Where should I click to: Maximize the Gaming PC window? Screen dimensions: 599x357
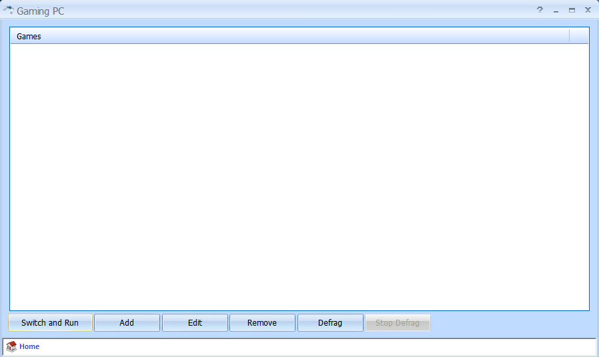click(x=572, y=11)
